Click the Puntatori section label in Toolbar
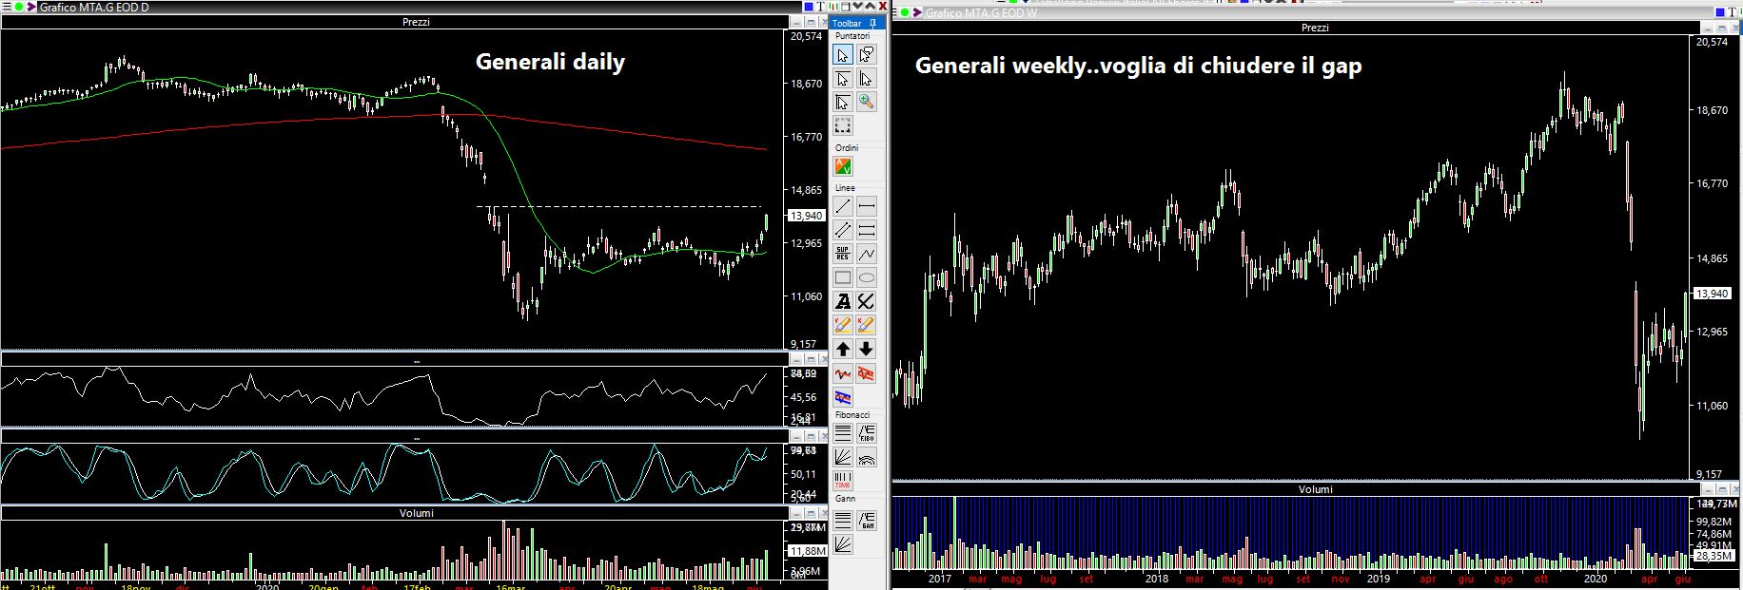Image resolution: width=1743 pixels, height=590 pixels. pos(852,36)
